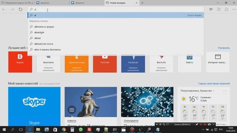
Task: Open gallery camera icon on statue photo
Action: tap(71, 110)
